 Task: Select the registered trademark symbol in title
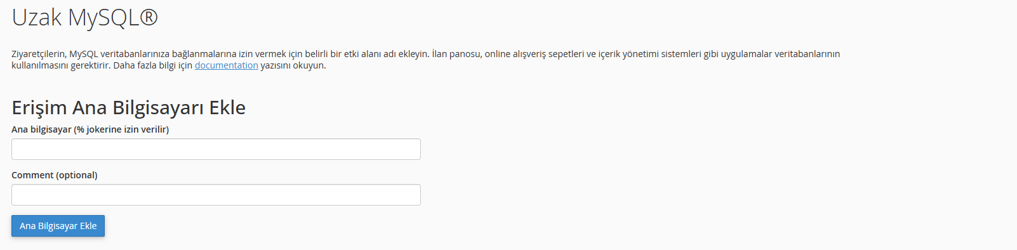(149, 16)
